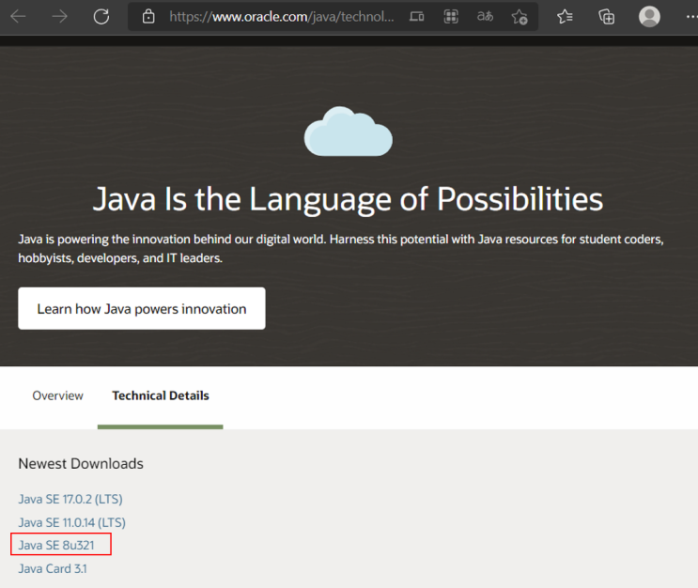Viewport: 698px width, 588px height.
Task: Select the Technical Details tab
Action: click(161, 395)
